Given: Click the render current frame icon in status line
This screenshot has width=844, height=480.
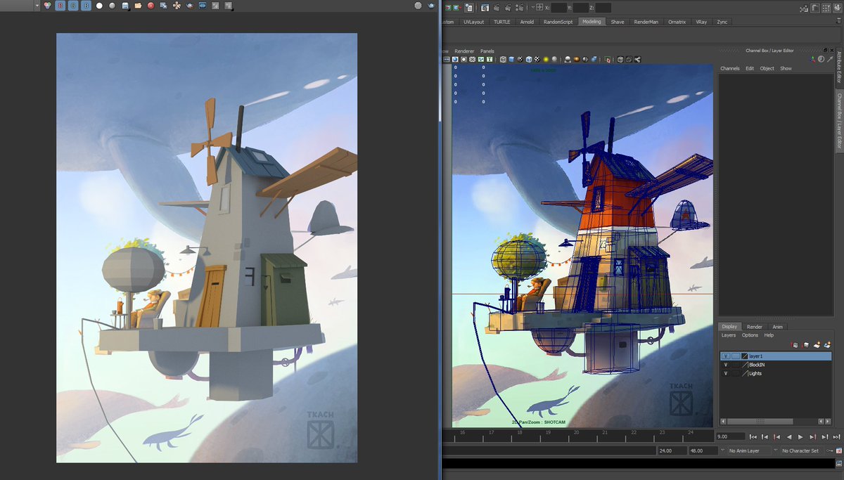Looking at the screenshot, I should coord(496,8).
